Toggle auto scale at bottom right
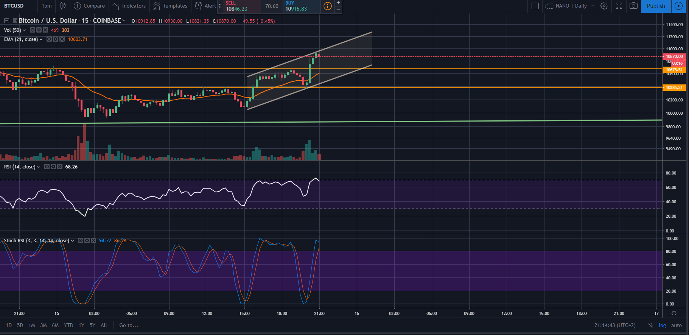 coord(676,325)
